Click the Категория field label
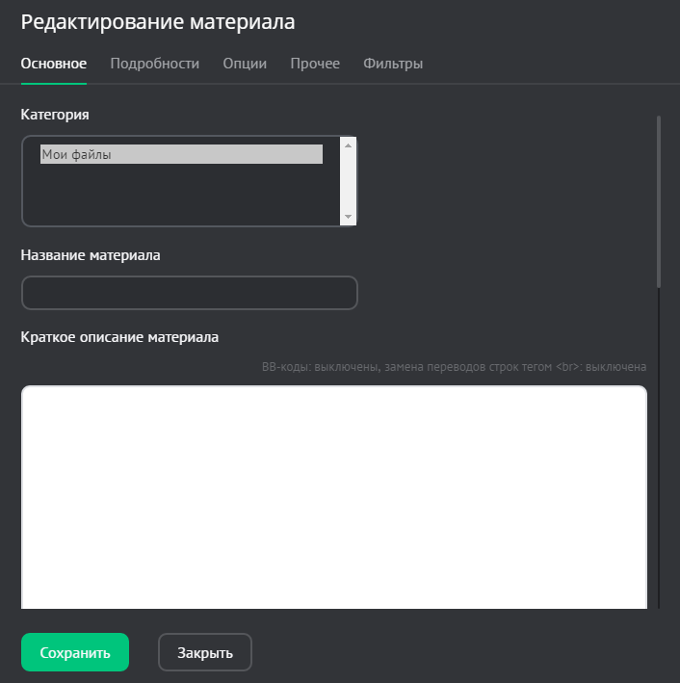680x683 pixels. tap(55, 115)
